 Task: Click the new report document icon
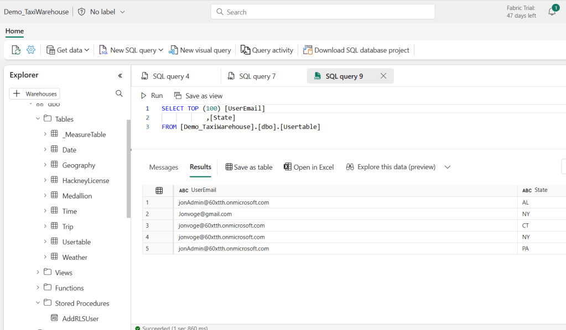tap(16, 50)
